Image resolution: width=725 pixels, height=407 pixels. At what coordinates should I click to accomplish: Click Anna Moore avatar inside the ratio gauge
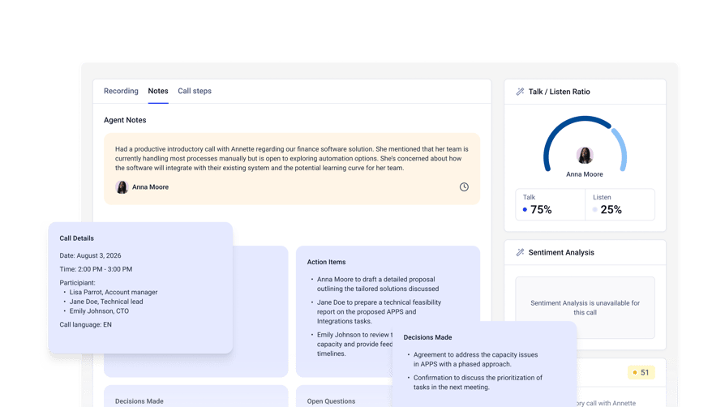pyautogui.click(x=585, y=156)
